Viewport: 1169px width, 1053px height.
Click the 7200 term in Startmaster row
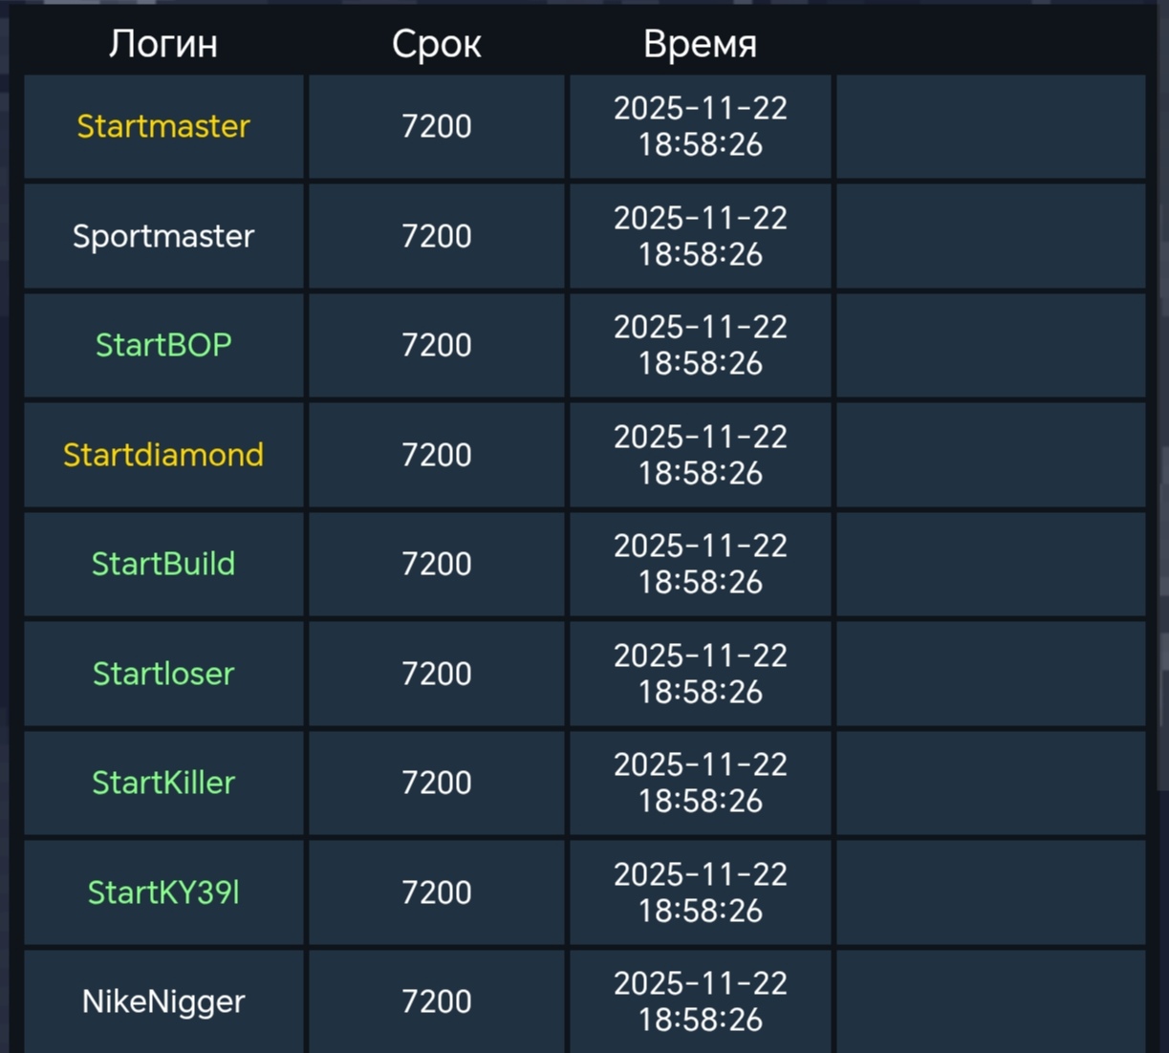tap(436, 126)
